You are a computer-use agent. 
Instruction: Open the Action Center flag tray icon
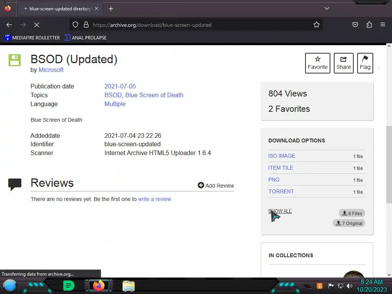tap(331, 286)
